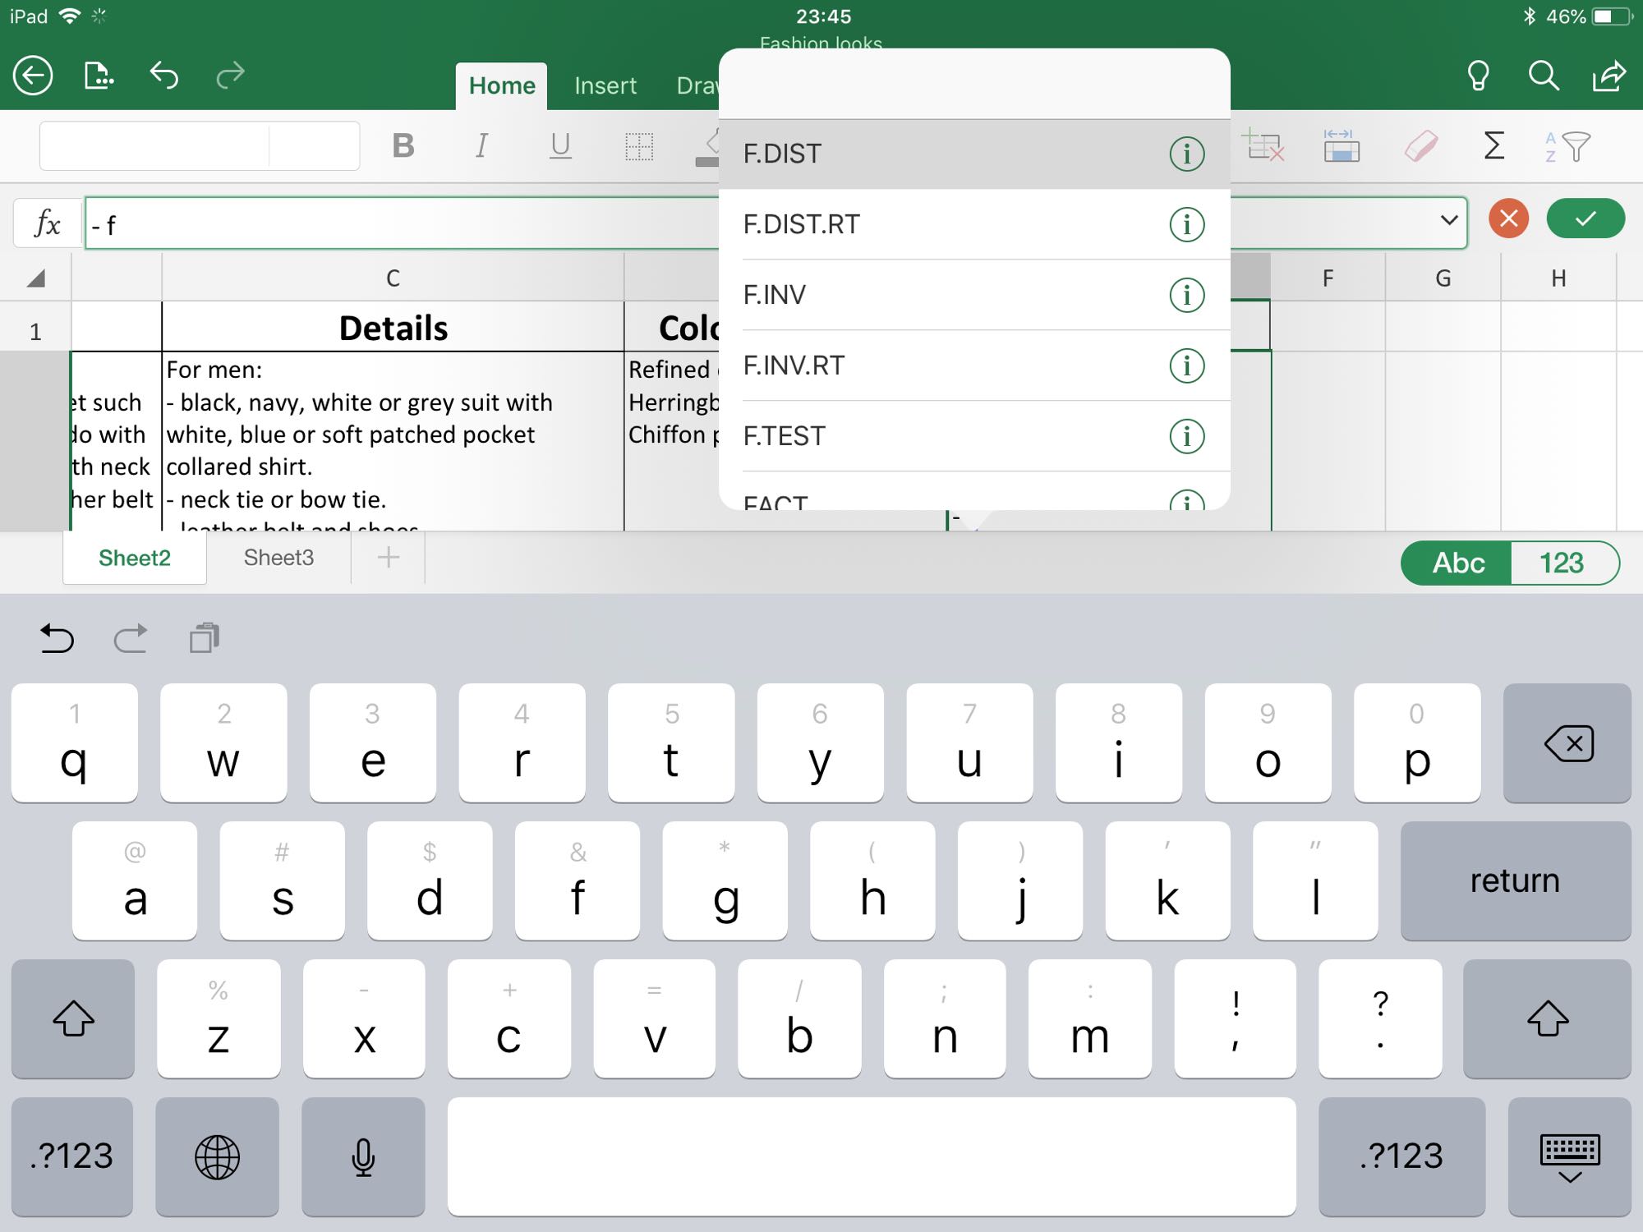The width and height of the screenshot is (1643, 1232).
Task: Show info for F.DIST function
Action: (1186, 154)
